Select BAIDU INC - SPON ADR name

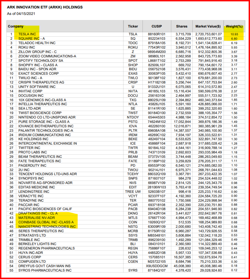(x=37, y=69)
